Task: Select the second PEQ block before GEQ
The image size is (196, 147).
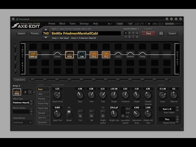Action: [x=106, y=55]
